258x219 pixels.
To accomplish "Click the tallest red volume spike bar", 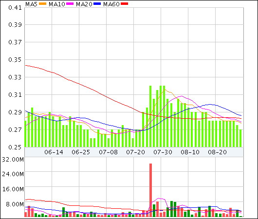I will point(150,190).
